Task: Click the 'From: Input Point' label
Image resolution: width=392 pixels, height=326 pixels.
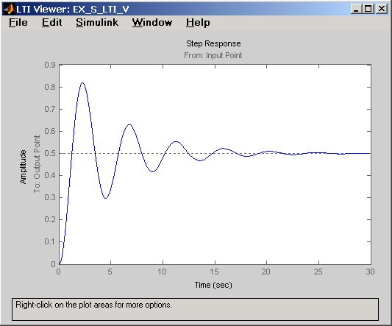Action: 213,55
